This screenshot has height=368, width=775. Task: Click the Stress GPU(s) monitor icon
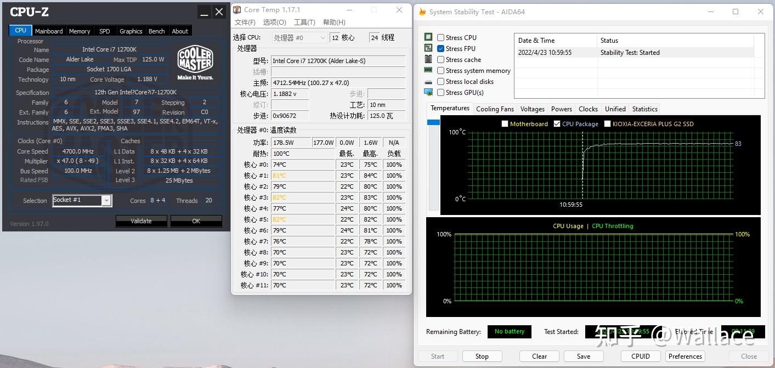[428, 92]
